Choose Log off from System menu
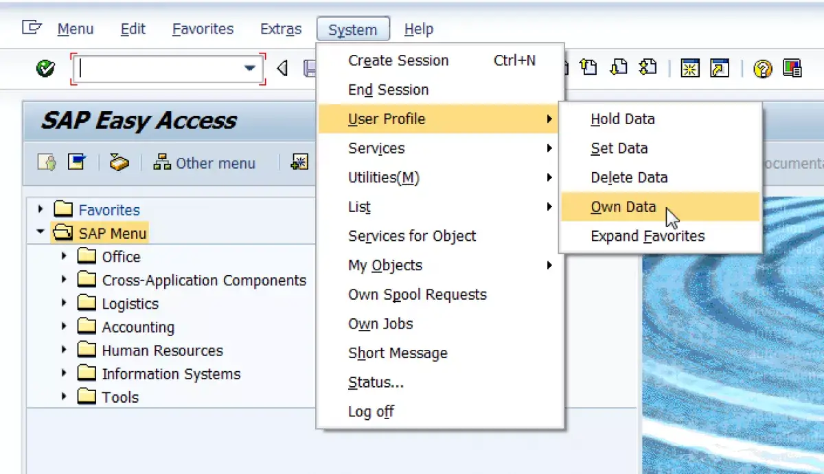This screenshot has height=474, width=824. tap(440, 412)
